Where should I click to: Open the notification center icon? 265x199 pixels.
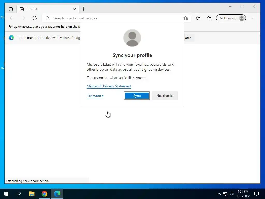[256, 194]
